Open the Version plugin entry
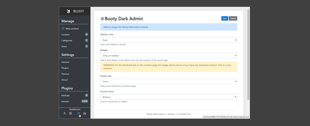The height and width of the screenshot is (126, 310). pos(65,101)
